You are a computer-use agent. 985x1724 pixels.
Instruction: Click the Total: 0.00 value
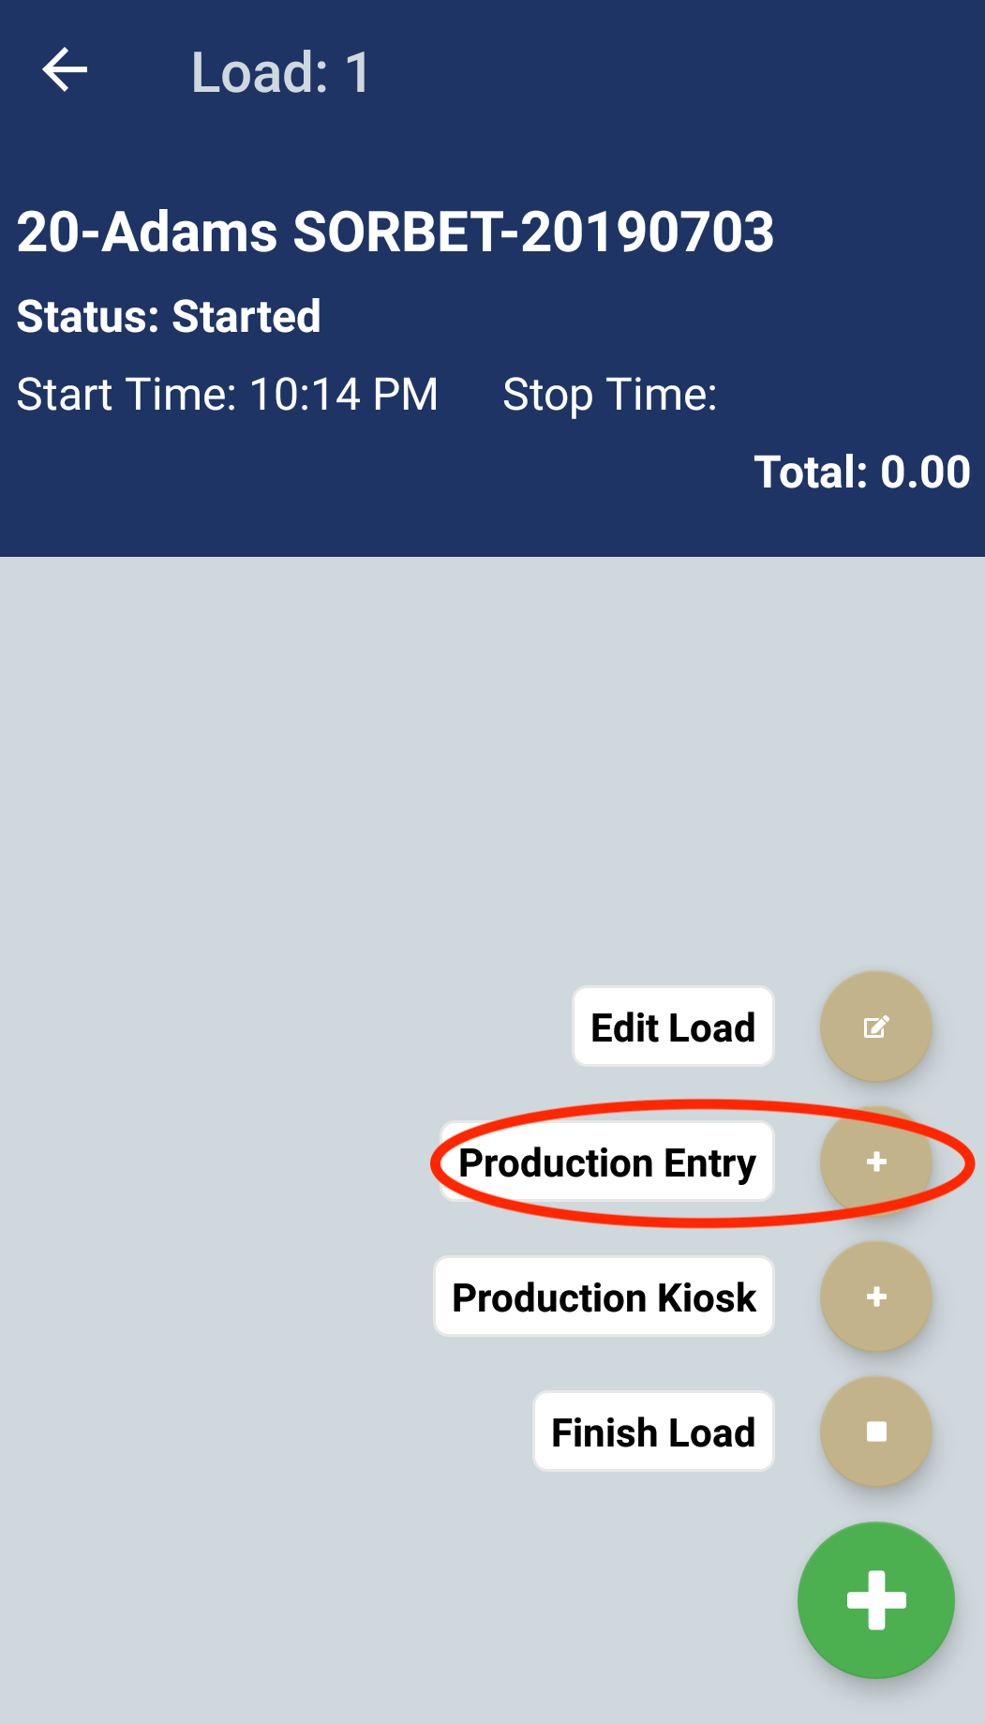pyautogui.click(x=861, y=472)
